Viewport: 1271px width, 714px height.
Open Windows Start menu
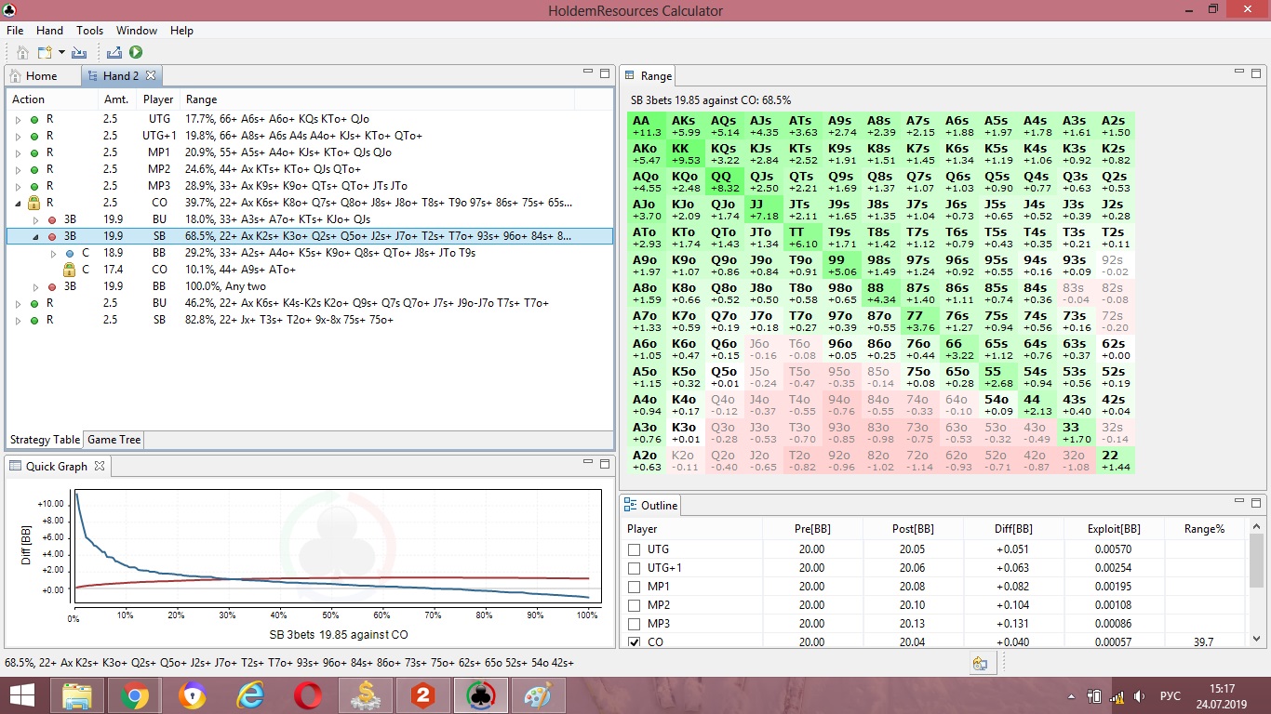[22, 695]
